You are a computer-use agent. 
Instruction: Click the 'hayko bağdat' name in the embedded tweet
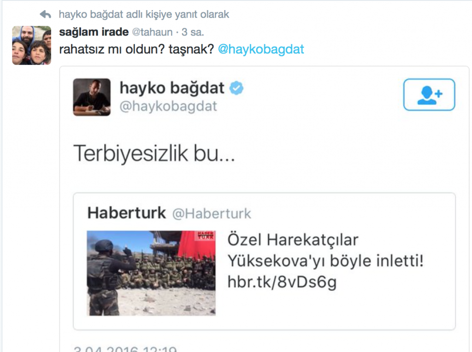tap(172, 88)
